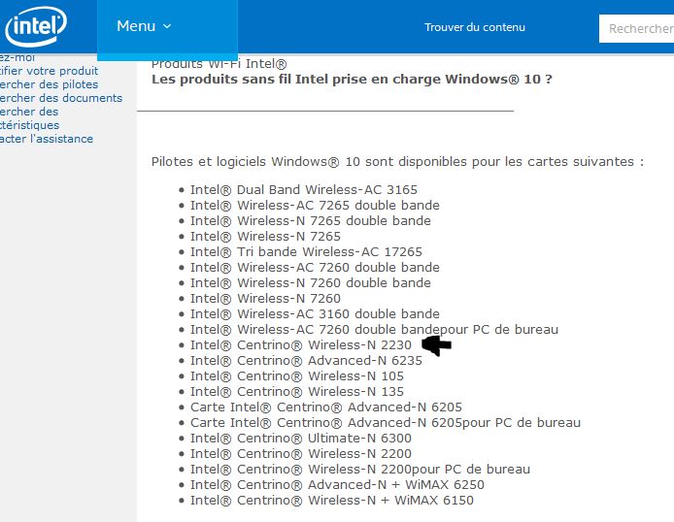Select the Windows 10 heading text

[x=352, y=80]
